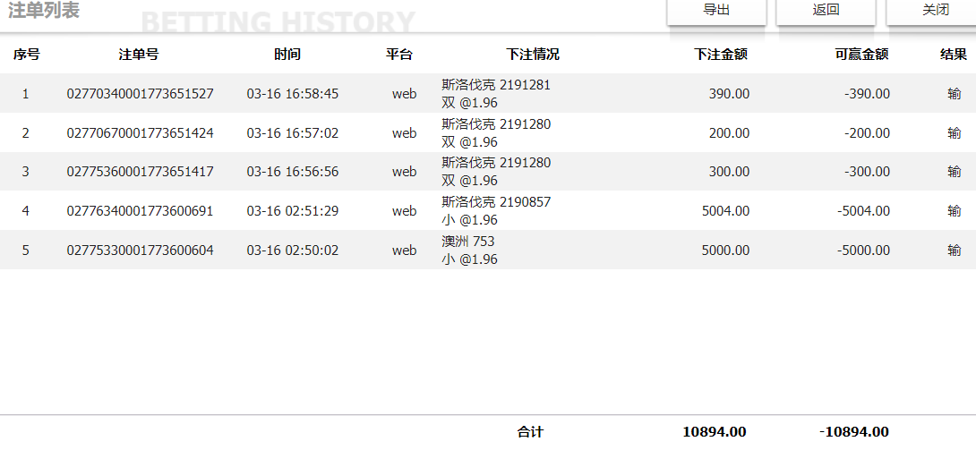The width and height of the screenshot is (976, 450).
Task: Sort by the 注单号 column header
Action: (x=139, y=55)
